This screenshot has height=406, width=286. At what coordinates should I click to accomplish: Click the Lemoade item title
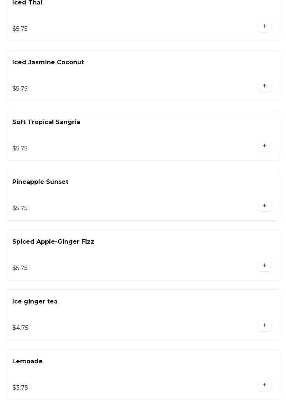tap(27, 361)
